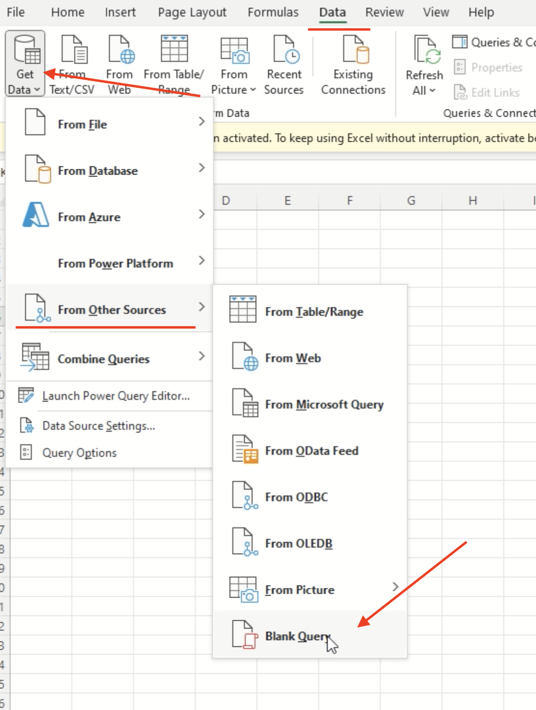Expand the From File submenu

[82, 124]
